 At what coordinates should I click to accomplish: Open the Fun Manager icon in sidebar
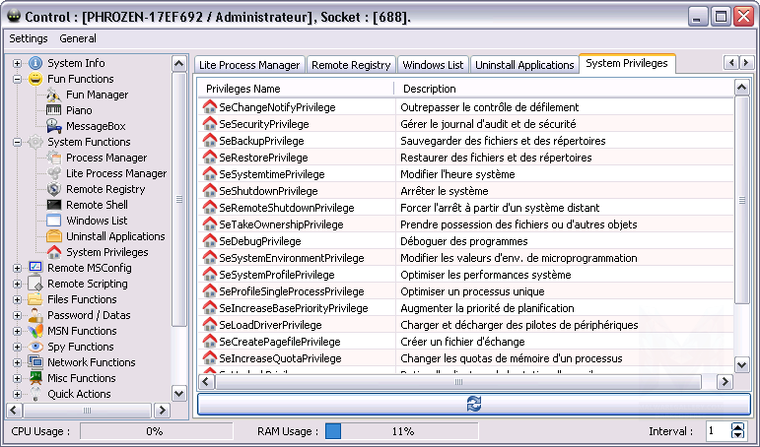click(x=54, y=95)
